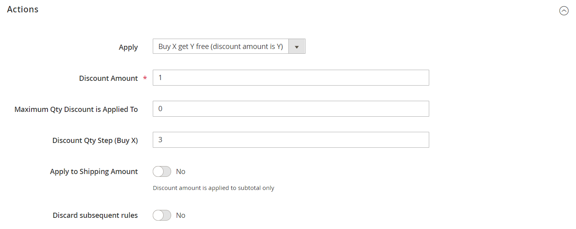Click into the Discount Amount input field
576x229 pixels.
[x=290, y=78]
